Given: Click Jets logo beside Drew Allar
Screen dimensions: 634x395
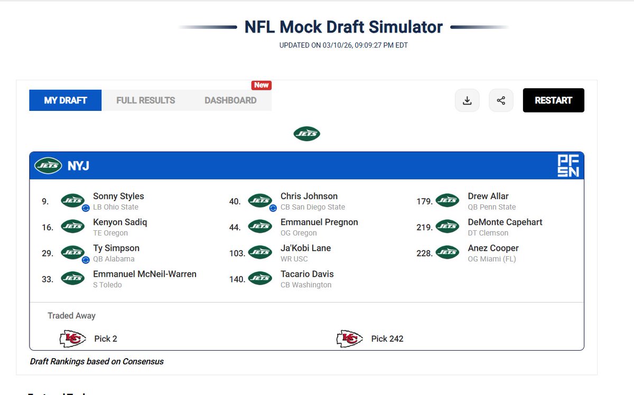Looking at the screenshot, I should pyautogui.click(x=447, y=201).
